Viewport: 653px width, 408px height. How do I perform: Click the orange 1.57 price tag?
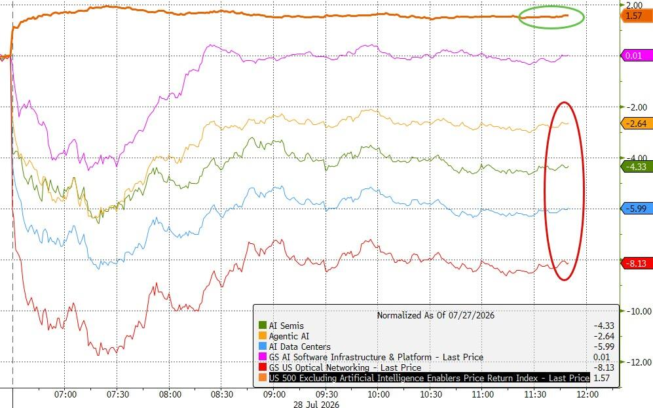click(x=637, y=16)
